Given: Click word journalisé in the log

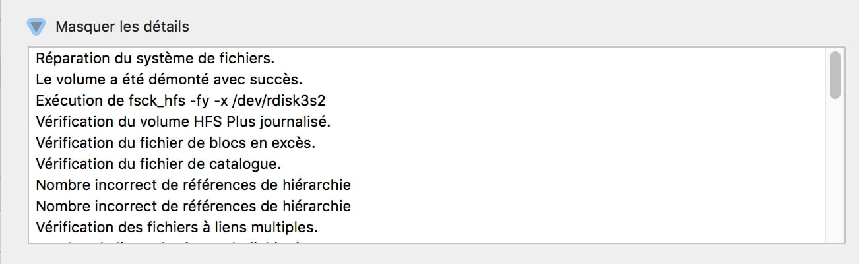Looking at the screenshot, I should click(295, 121).
